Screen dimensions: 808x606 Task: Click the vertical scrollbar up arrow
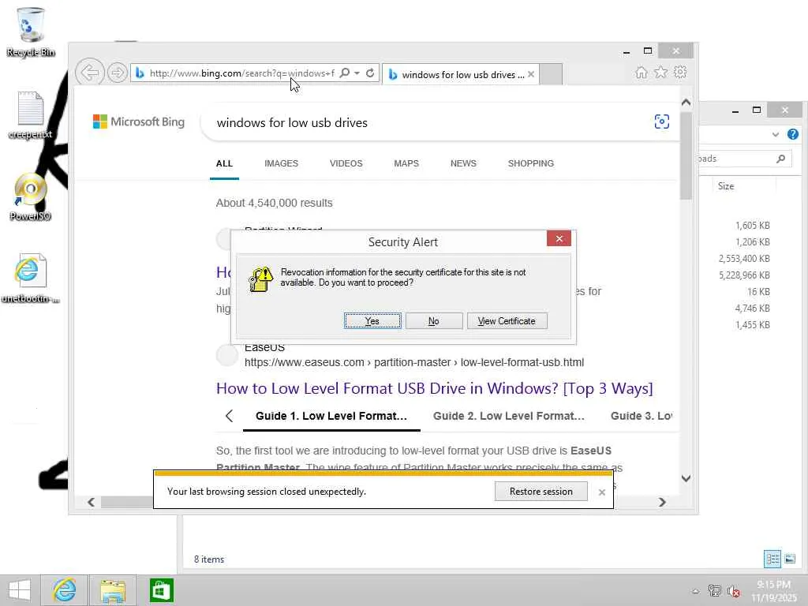click(x=686, y=103)
